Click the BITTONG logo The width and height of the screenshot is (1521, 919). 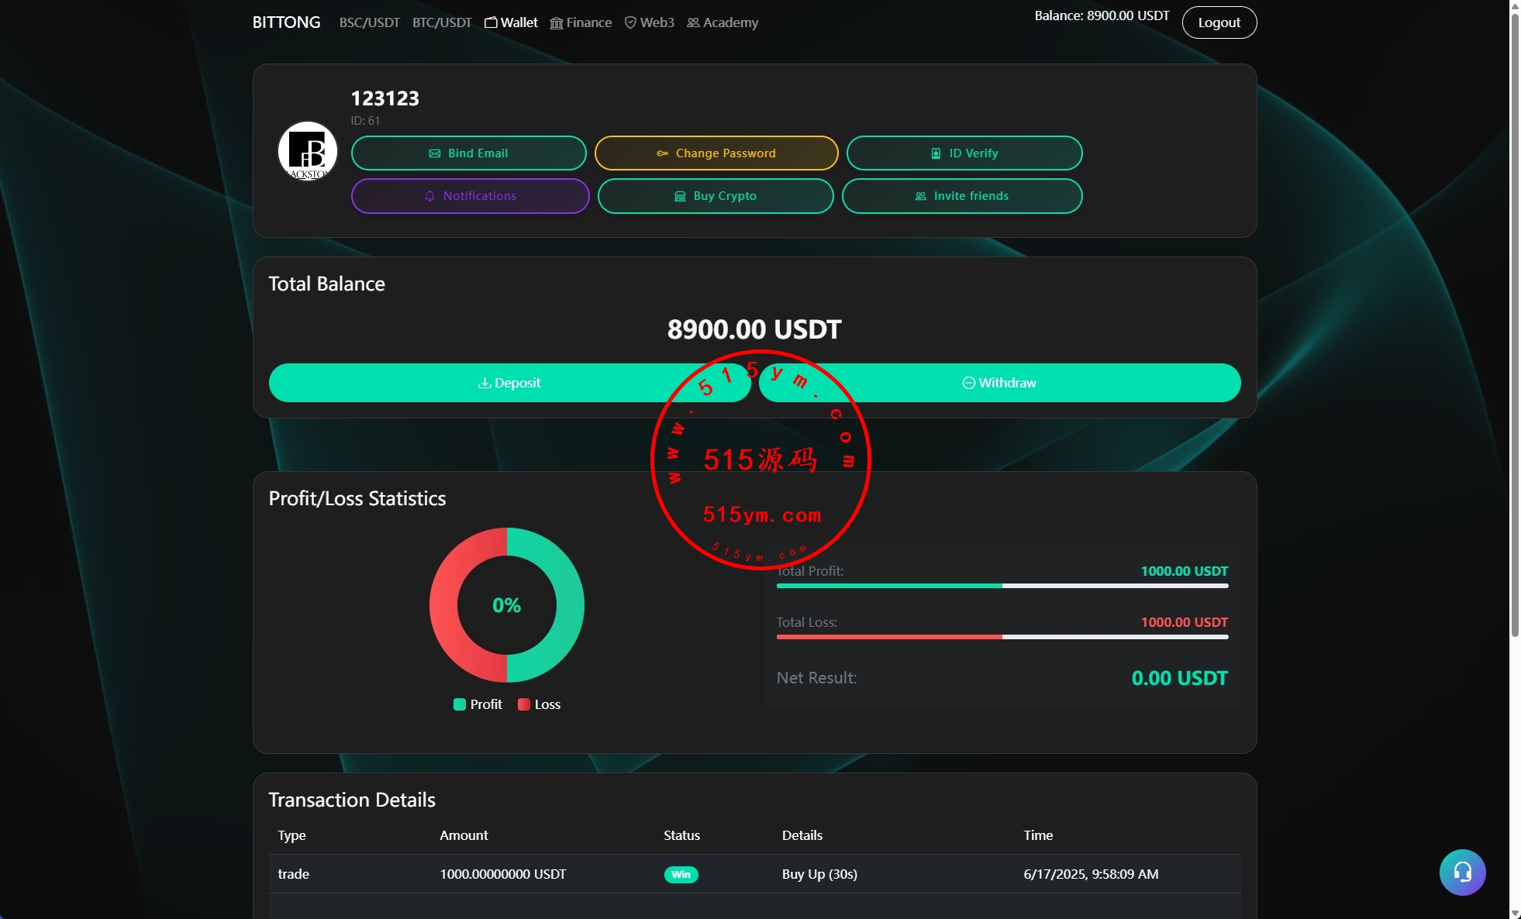(x=286, y=22)
